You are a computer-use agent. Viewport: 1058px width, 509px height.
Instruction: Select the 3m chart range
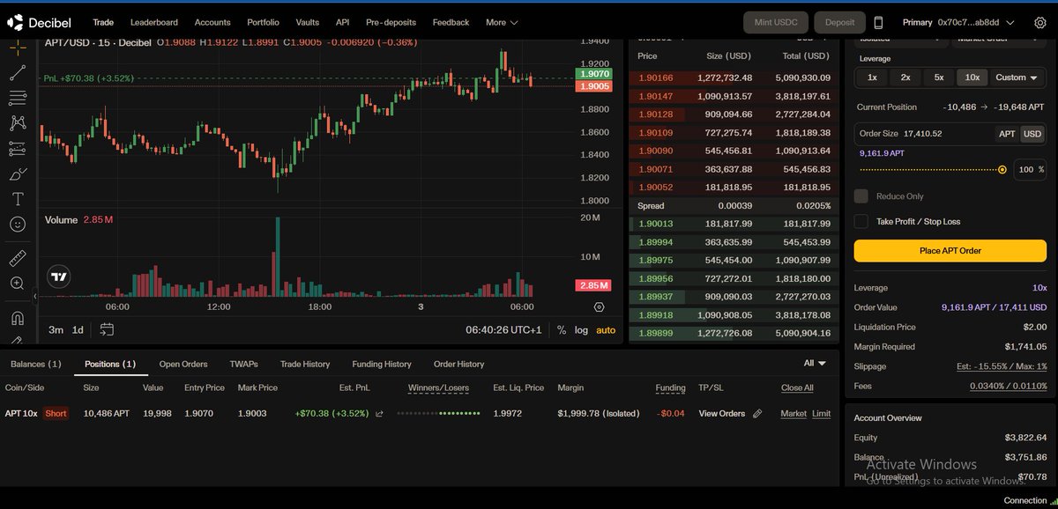pos(56,330)
